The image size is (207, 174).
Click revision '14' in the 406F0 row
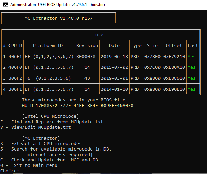click(87, 67)
